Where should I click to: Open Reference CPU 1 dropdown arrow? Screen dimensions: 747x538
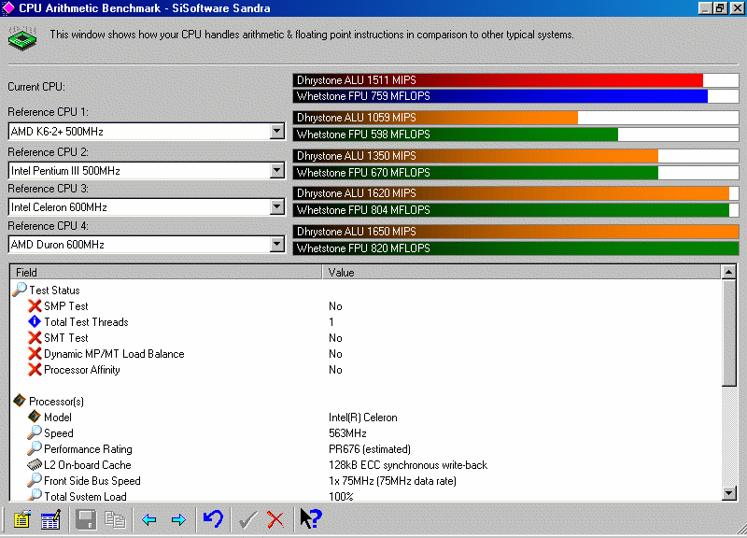point(276,131)
